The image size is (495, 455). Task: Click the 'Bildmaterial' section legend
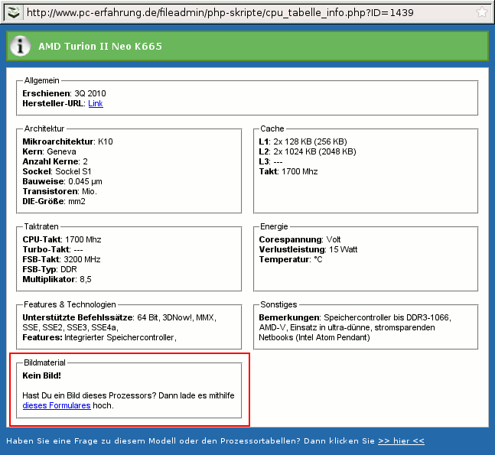[x=45, y=362]
